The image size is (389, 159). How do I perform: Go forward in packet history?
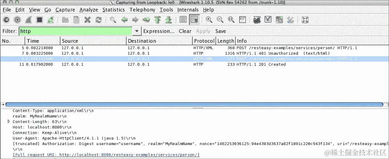135,19
